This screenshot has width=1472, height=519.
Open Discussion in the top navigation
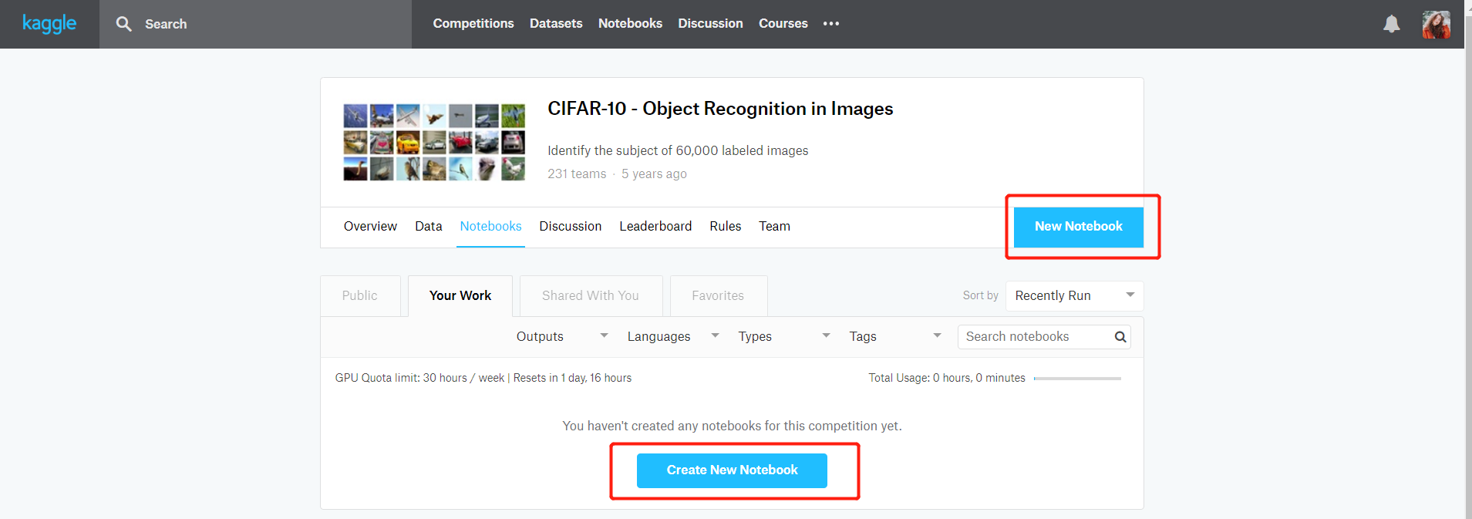click(710, 24)
